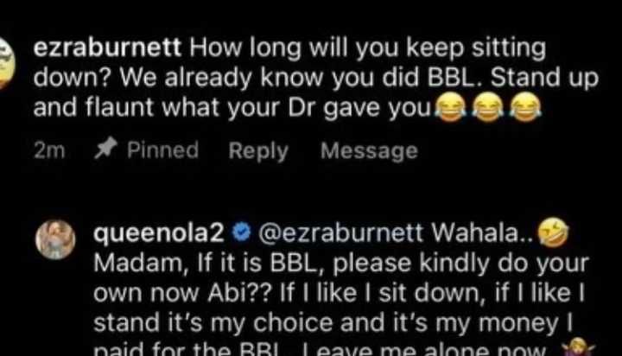
Task: Click queenola2's blue verified badge
Action: click(241, 232)
